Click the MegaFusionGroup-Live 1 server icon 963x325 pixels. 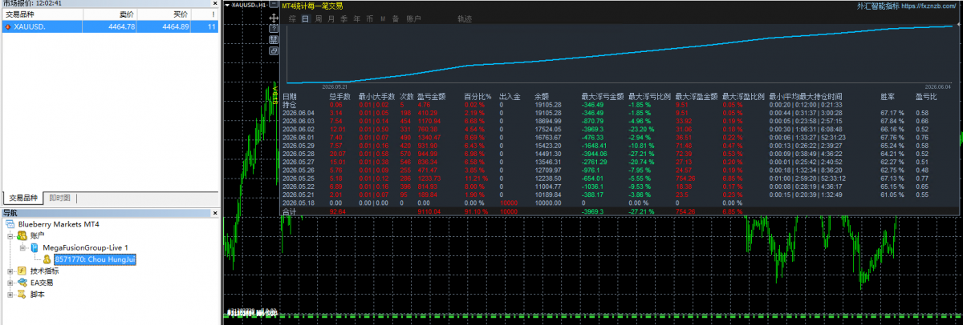coord(35,247)
